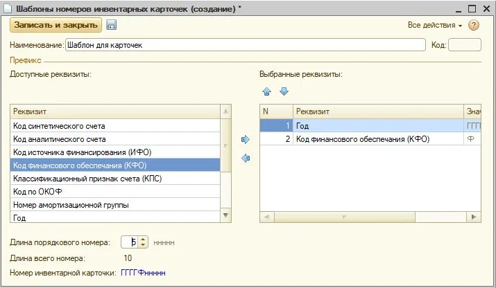Add requisite using the right arrow icon

click(x=246, y=139)
